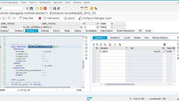Click the green Back button

pyautogui.click(x=37, y=8)
